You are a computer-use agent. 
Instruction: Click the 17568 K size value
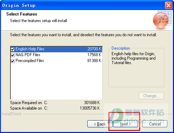[94, 55]
